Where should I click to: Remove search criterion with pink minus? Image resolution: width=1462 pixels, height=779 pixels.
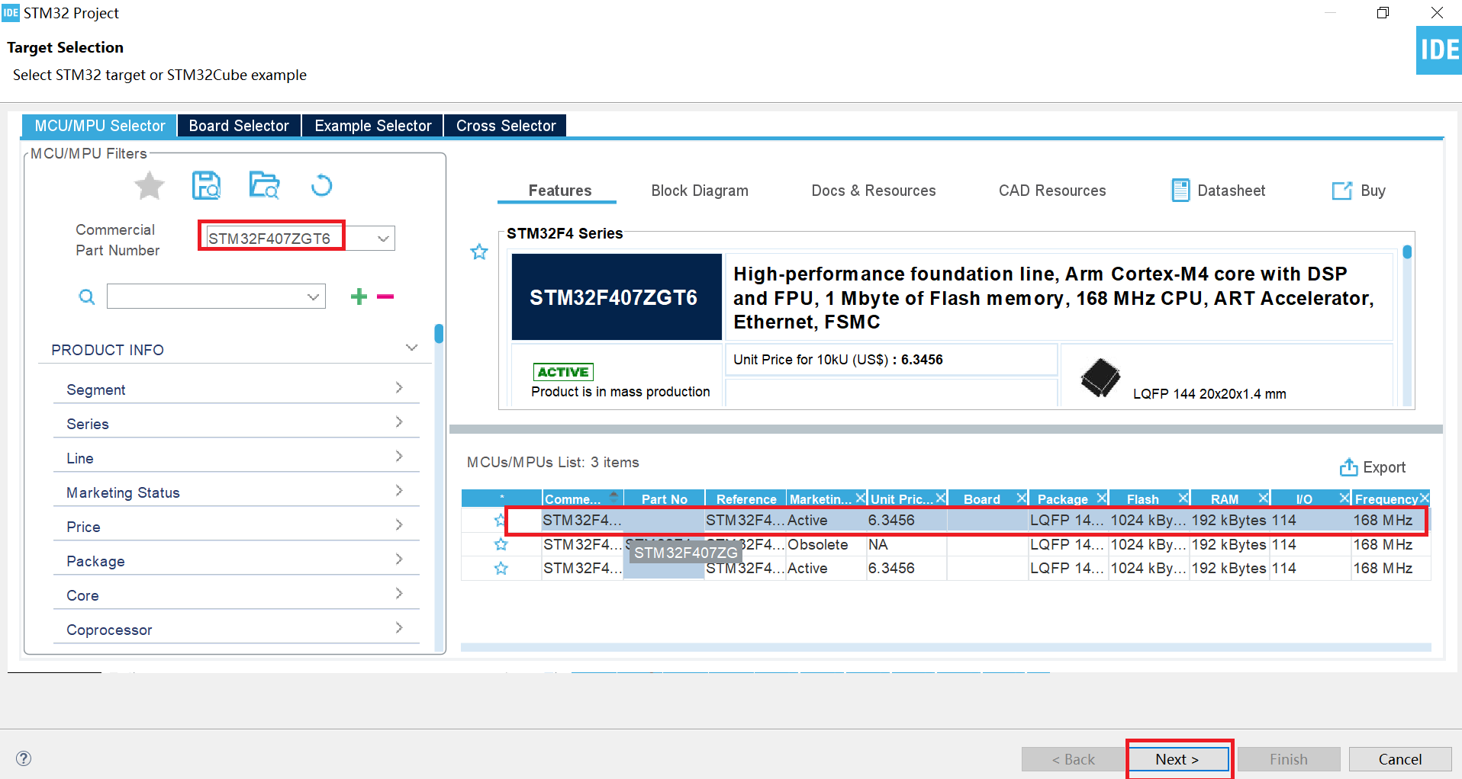click(385, 297)
